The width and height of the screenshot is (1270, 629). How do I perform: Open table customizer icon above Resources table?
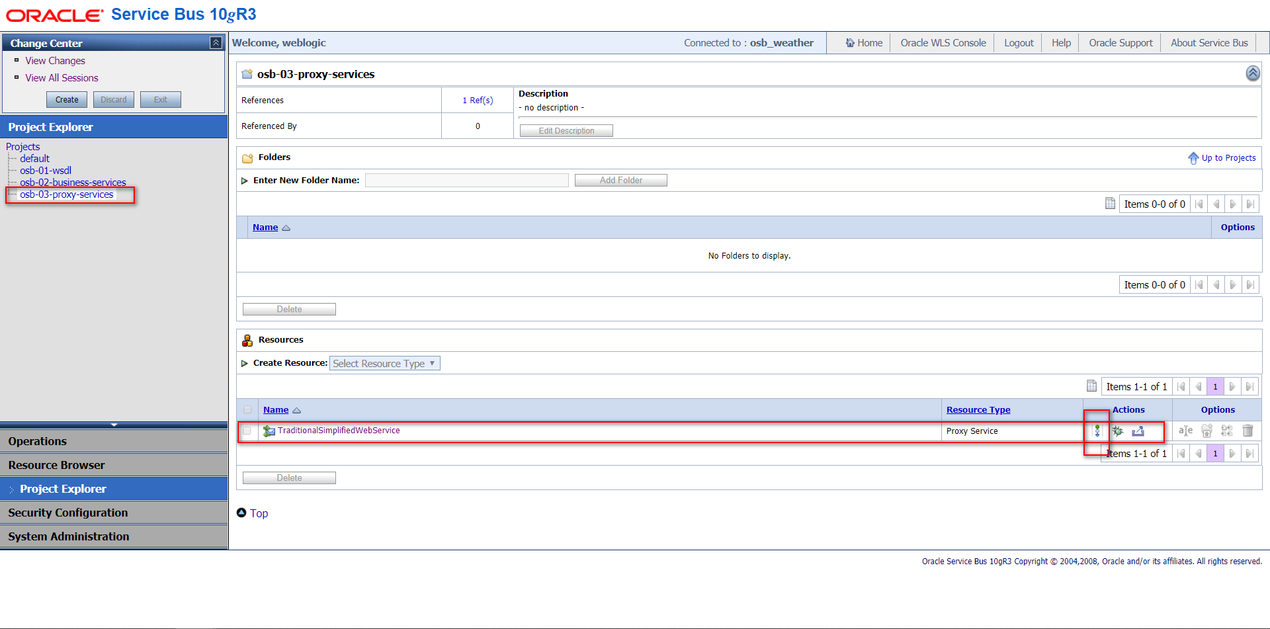tap(1091, 386)
